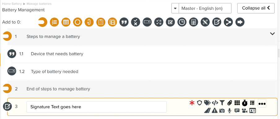Screen dimensions: 280x119
Task: Click the Collapse all button
Action: coord(256,8)
